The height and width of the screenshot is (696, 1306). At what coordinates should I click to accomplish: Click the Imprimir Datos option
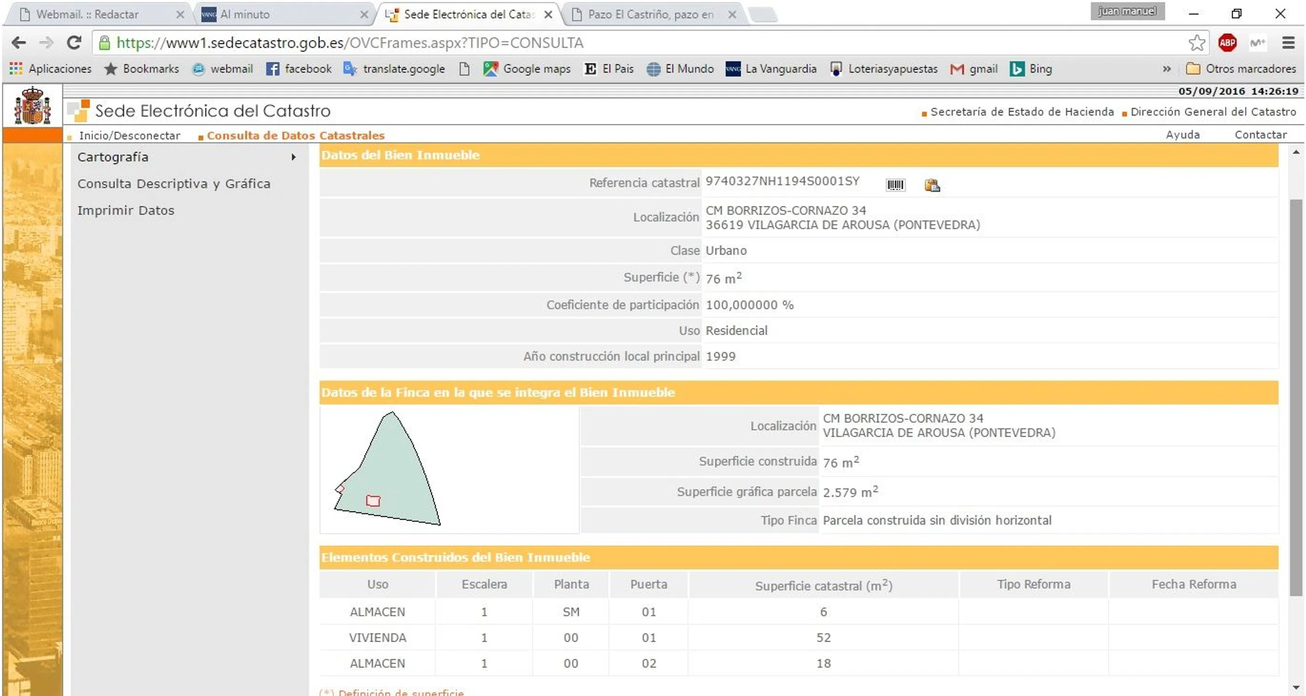point(126,210)
